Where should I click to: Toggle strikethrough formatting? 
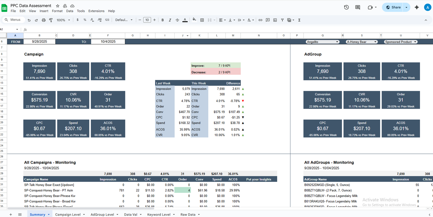click(177, 20)
